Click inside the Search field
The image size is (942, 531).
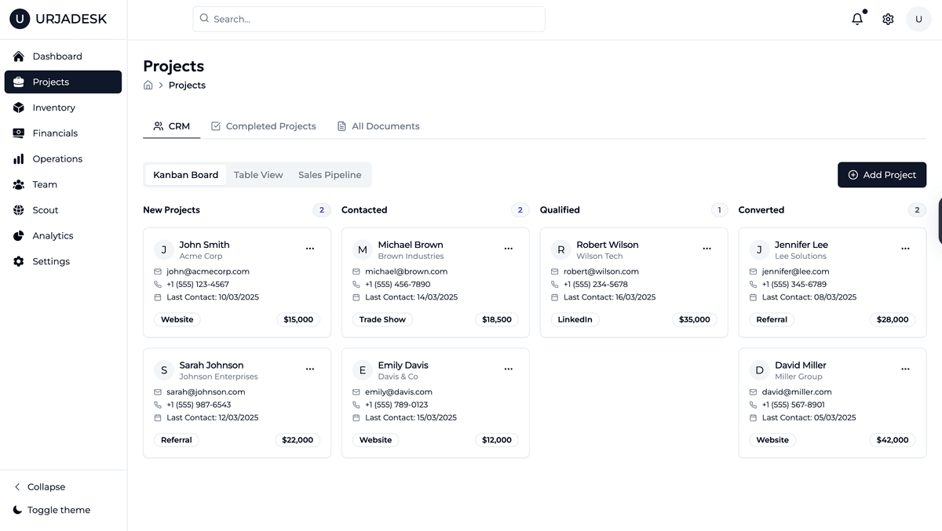[368, 18]
